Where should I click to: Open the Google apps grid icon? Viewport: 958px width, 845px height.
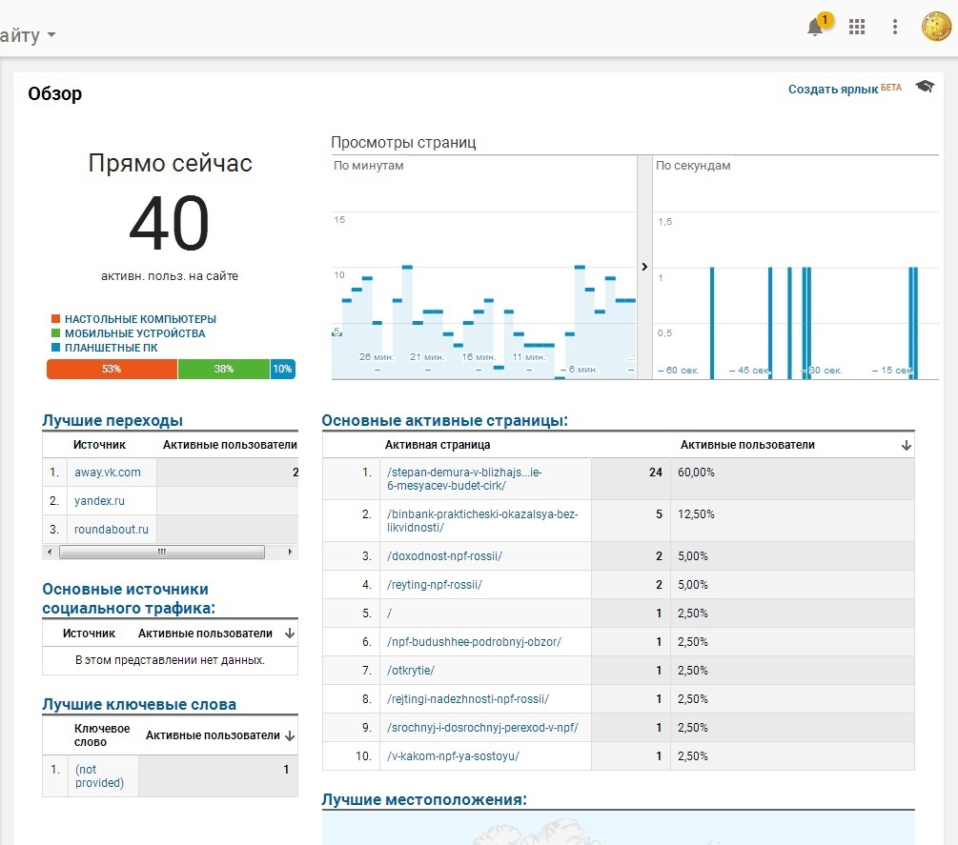(857, 27)
